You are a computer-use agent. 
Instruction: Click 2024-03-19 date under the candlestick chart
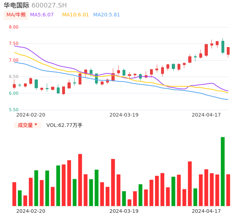(x=124, y=115)
